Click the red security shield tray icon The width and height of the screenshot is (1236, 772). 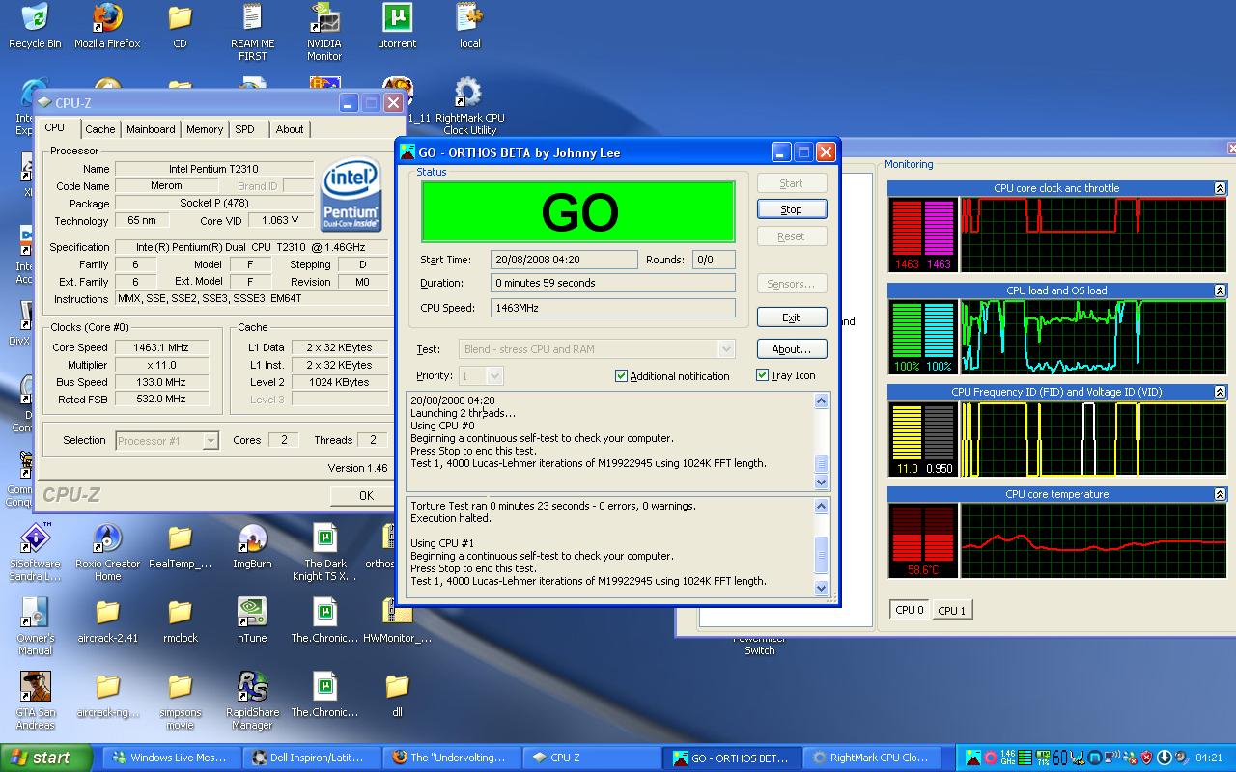click(1146, 758)
